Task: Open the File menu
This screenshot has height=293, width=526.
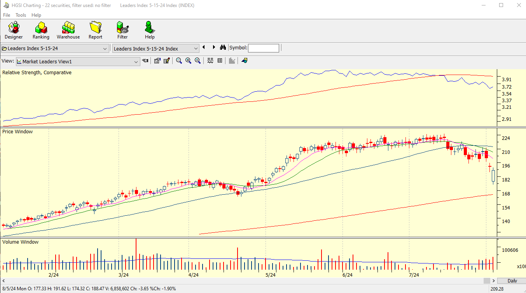Action: [x=7, y=15]
